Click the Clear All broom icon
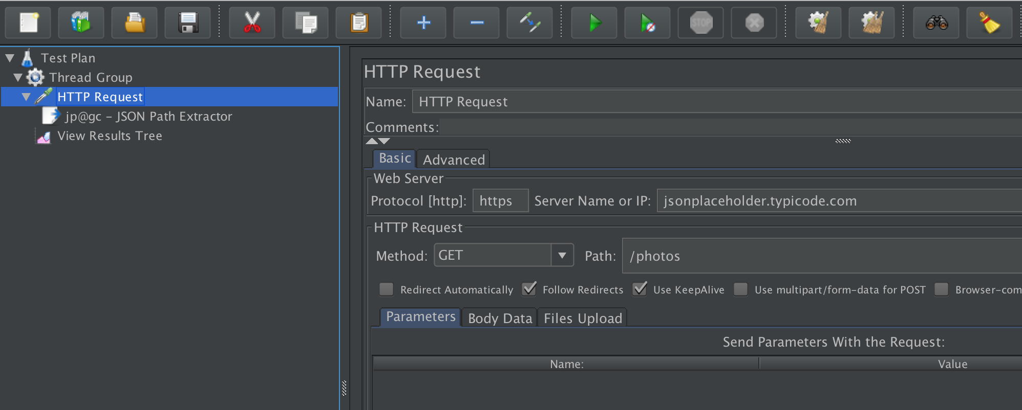Screen dimensions: 1022x410 [x=989, y=22]
